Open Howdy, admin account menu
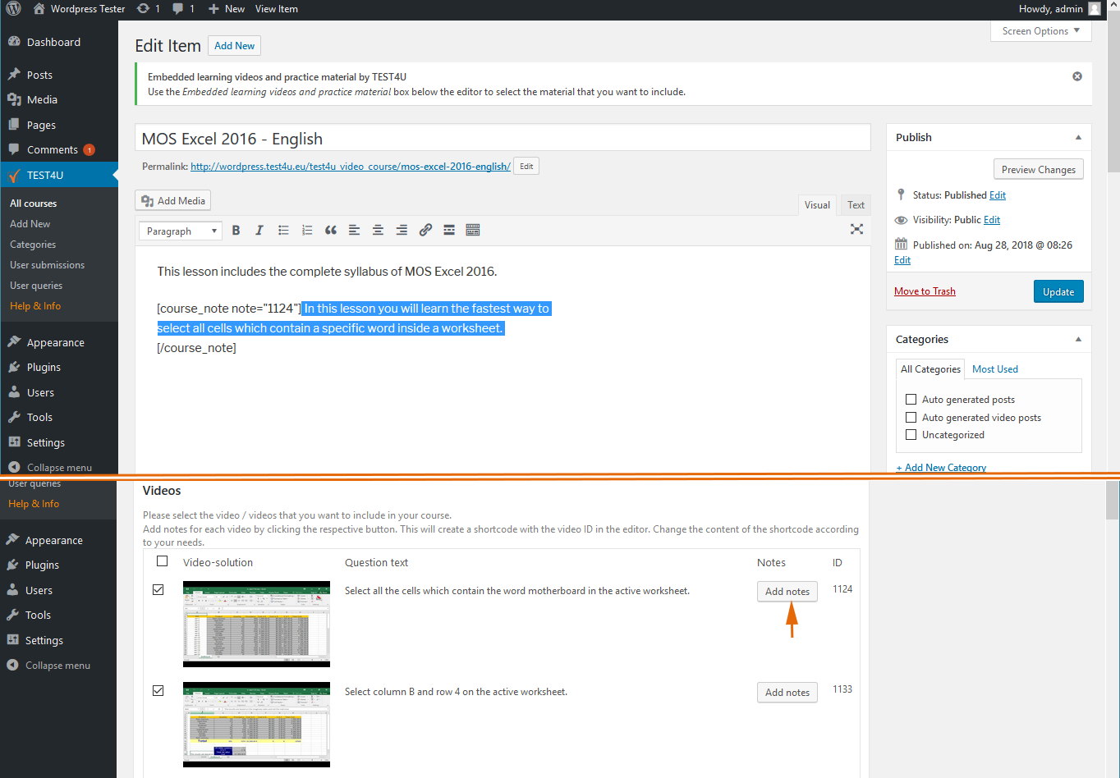Viewport: 1120px width, 778px height. (x=1059, y=9)
